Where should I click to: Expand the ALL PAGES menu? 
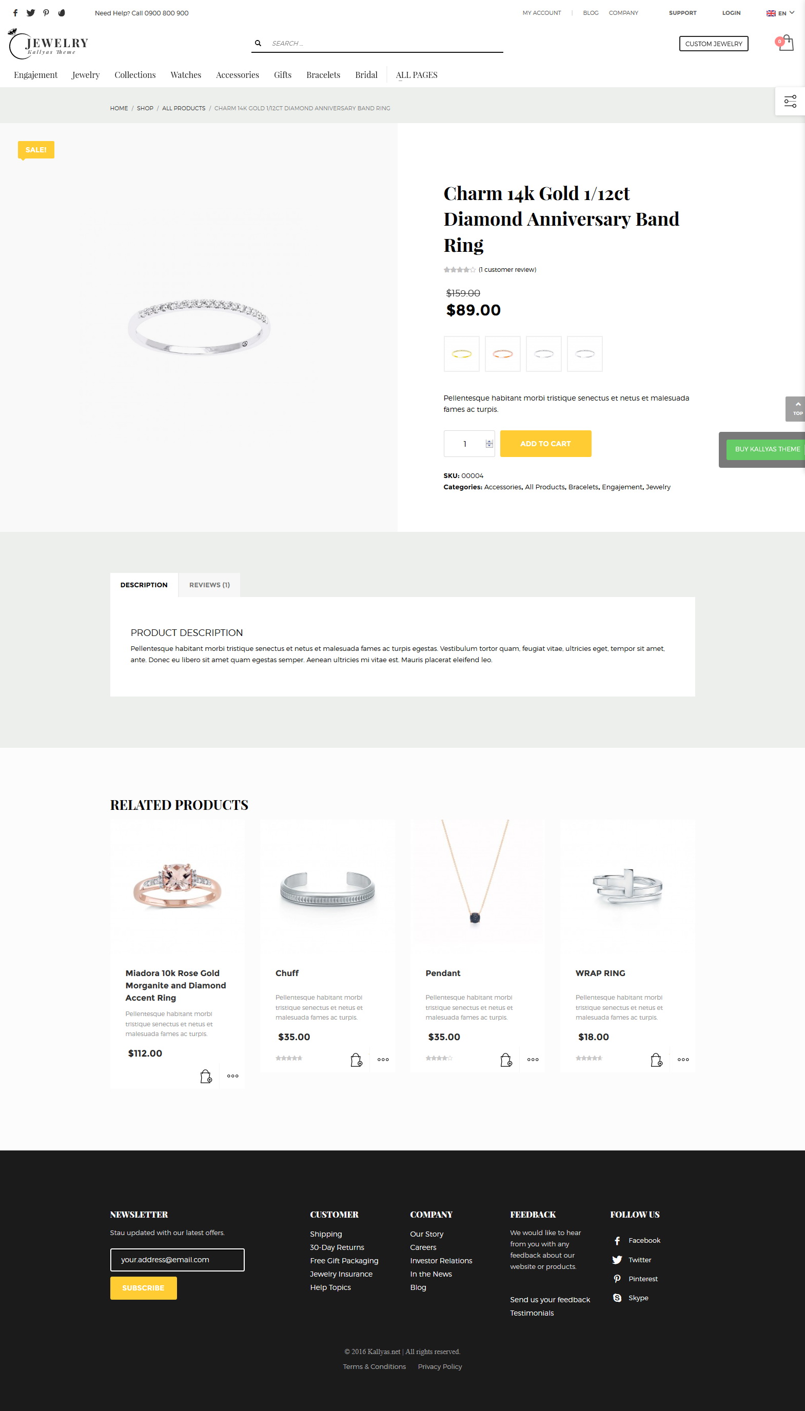(x=416, y=74)
